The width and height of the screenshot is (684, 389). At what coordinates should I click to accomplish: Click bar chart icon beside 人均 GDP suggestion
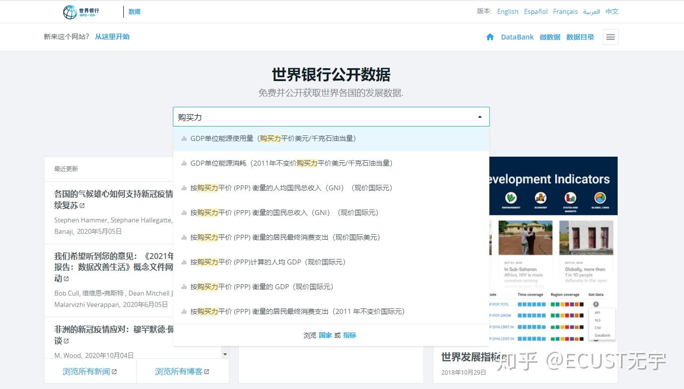click(x=184, y=262)
